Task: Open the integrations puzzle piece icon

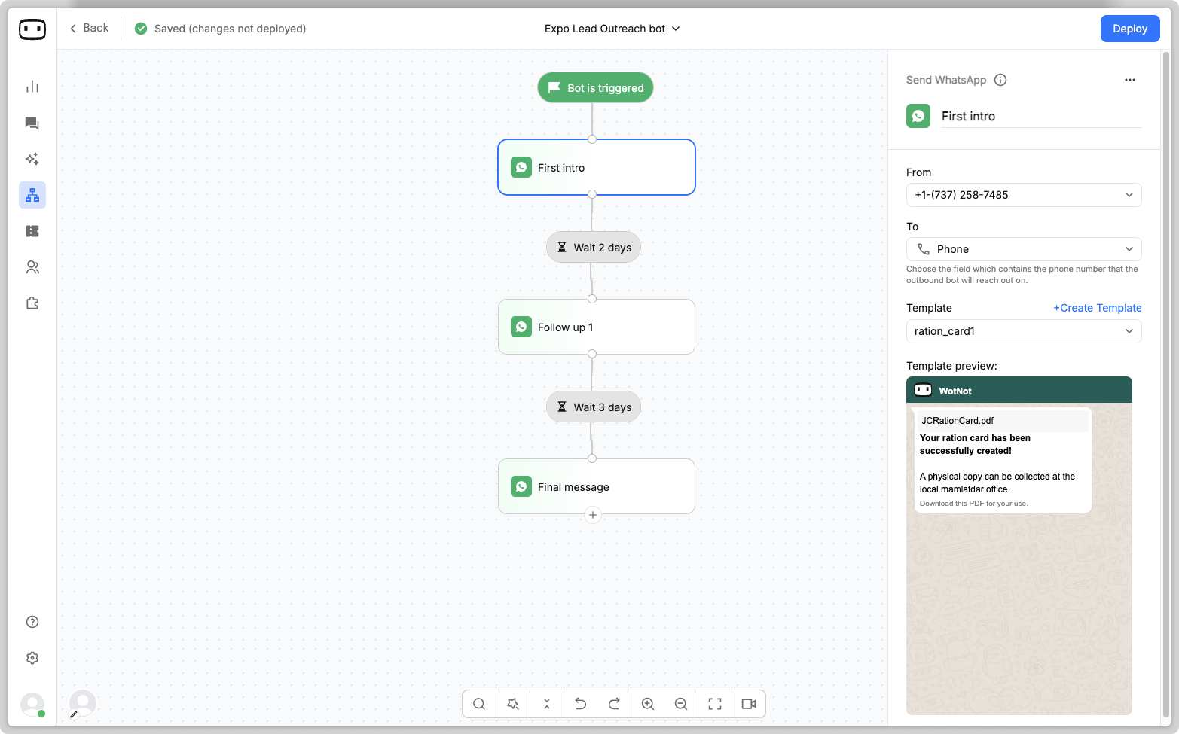Action: pyautogui.click(x=32, y=303)
